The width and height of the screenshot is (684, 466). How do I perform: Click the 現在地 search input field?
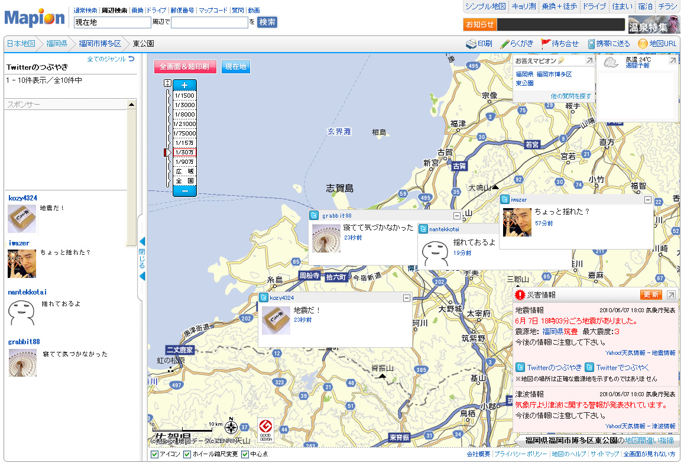point(112,22)
